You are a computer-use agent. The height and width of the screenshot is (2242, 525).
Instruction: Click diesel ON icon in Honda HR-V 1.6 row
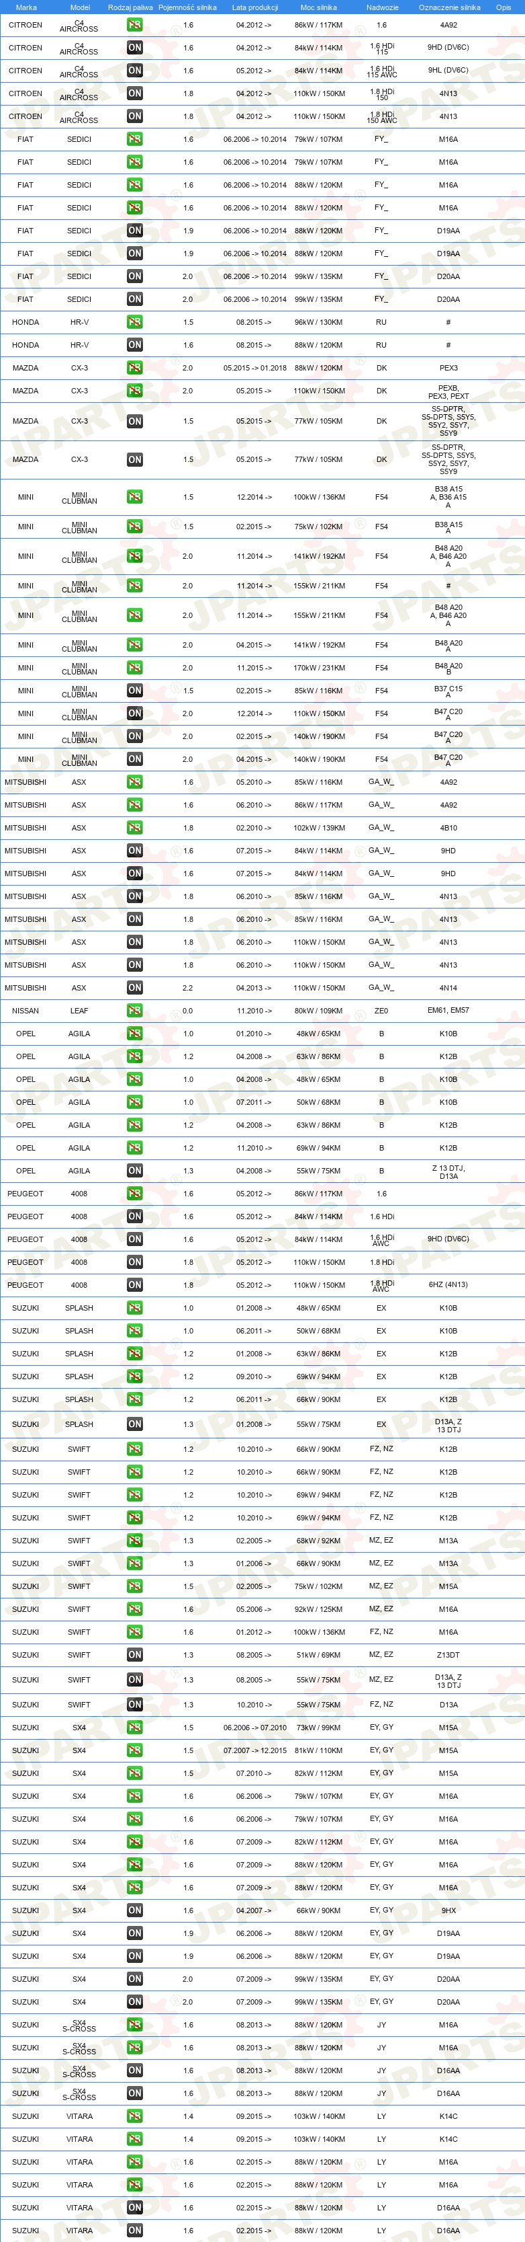(x=135, y=345)
